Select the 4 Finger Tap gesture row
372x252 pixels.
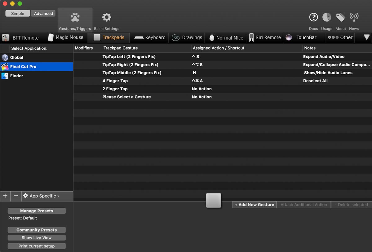[223, 81]
